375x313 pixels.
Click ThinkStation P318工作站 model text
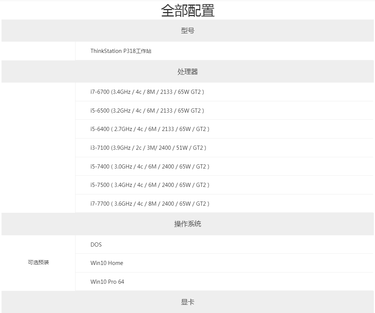(x=121, y=51)
